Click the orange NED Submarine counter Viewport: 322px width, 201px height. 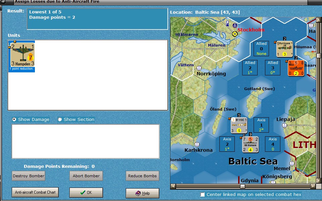296,68
